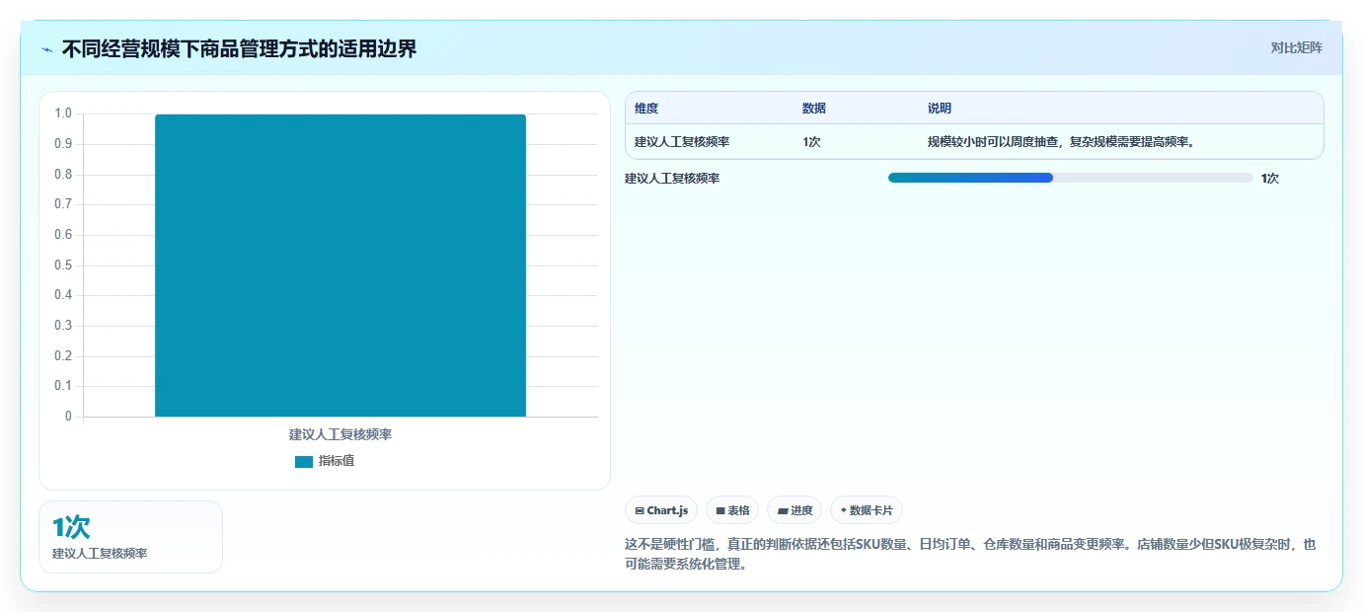
Task: Click the 表格 tag chip
Action: coord(732,510)
